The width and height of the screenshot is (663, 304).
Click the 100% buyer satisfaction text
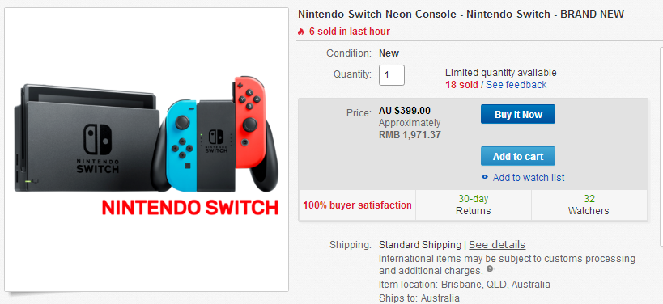coord(357,205)
